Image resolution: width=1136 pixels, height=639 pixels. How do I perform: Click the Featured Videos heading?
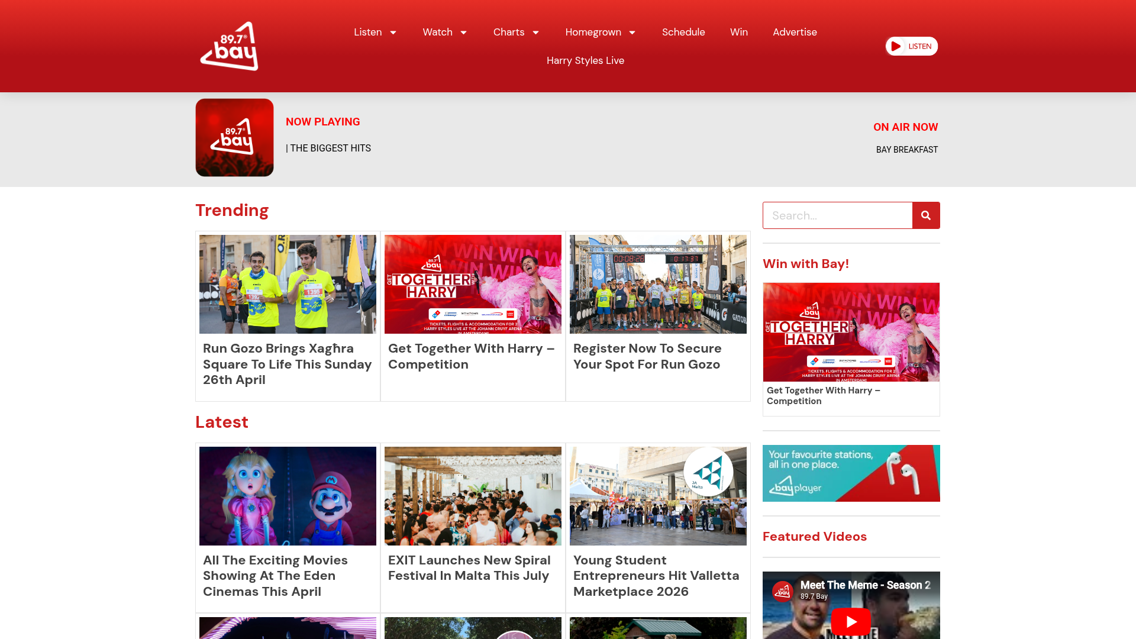tap(815, 537)
